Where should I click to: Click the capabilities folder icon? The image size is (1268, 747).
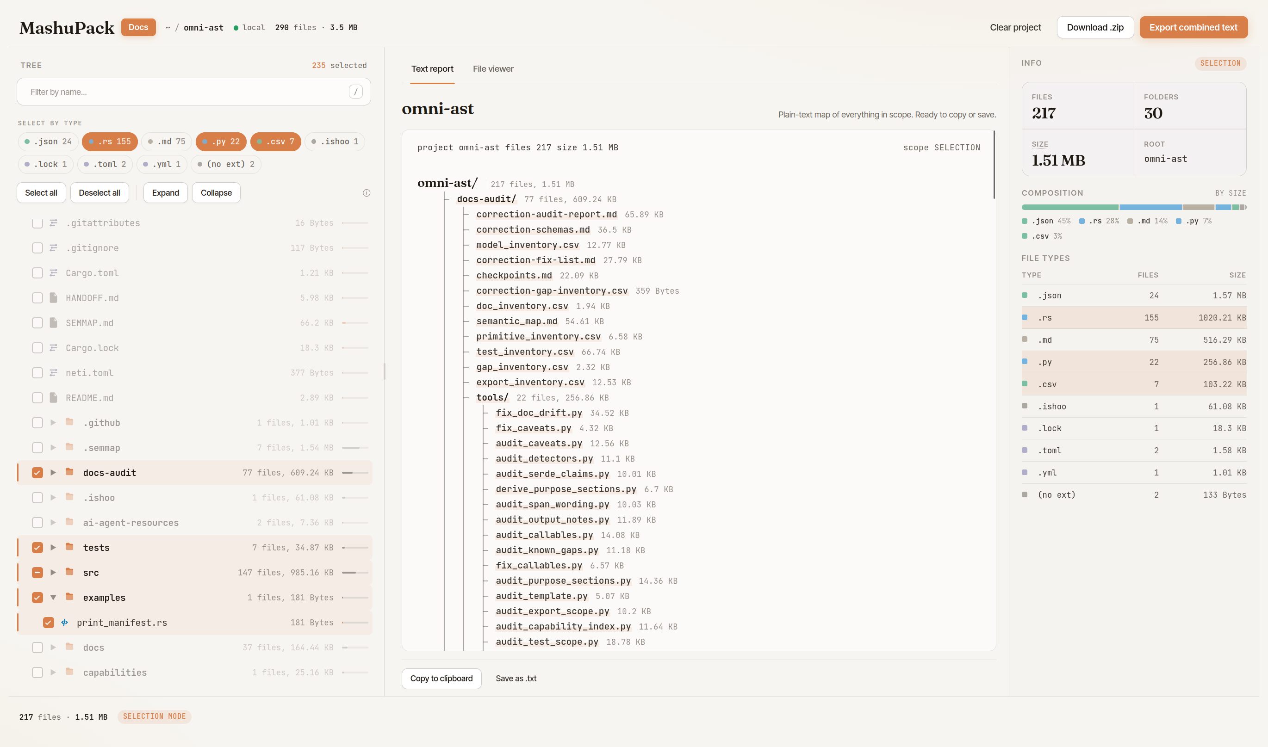pos(69,672)
